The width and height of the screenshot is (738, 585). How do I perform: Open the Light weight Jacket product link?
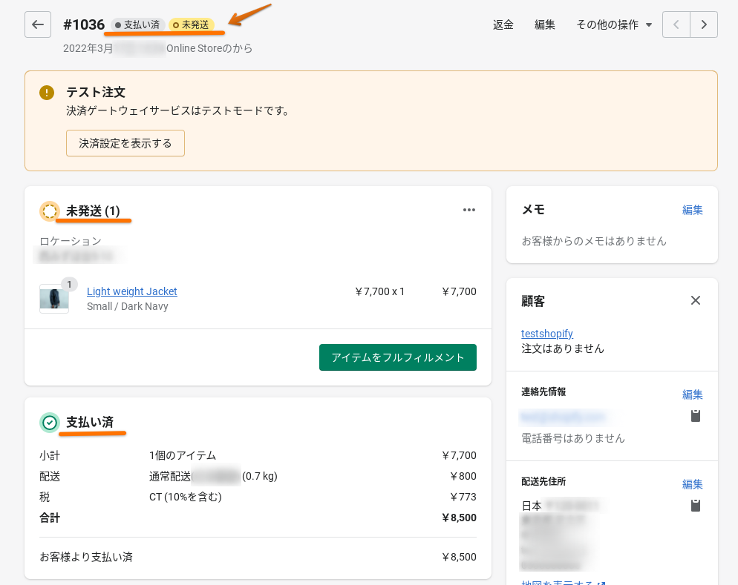click(132, 291)
